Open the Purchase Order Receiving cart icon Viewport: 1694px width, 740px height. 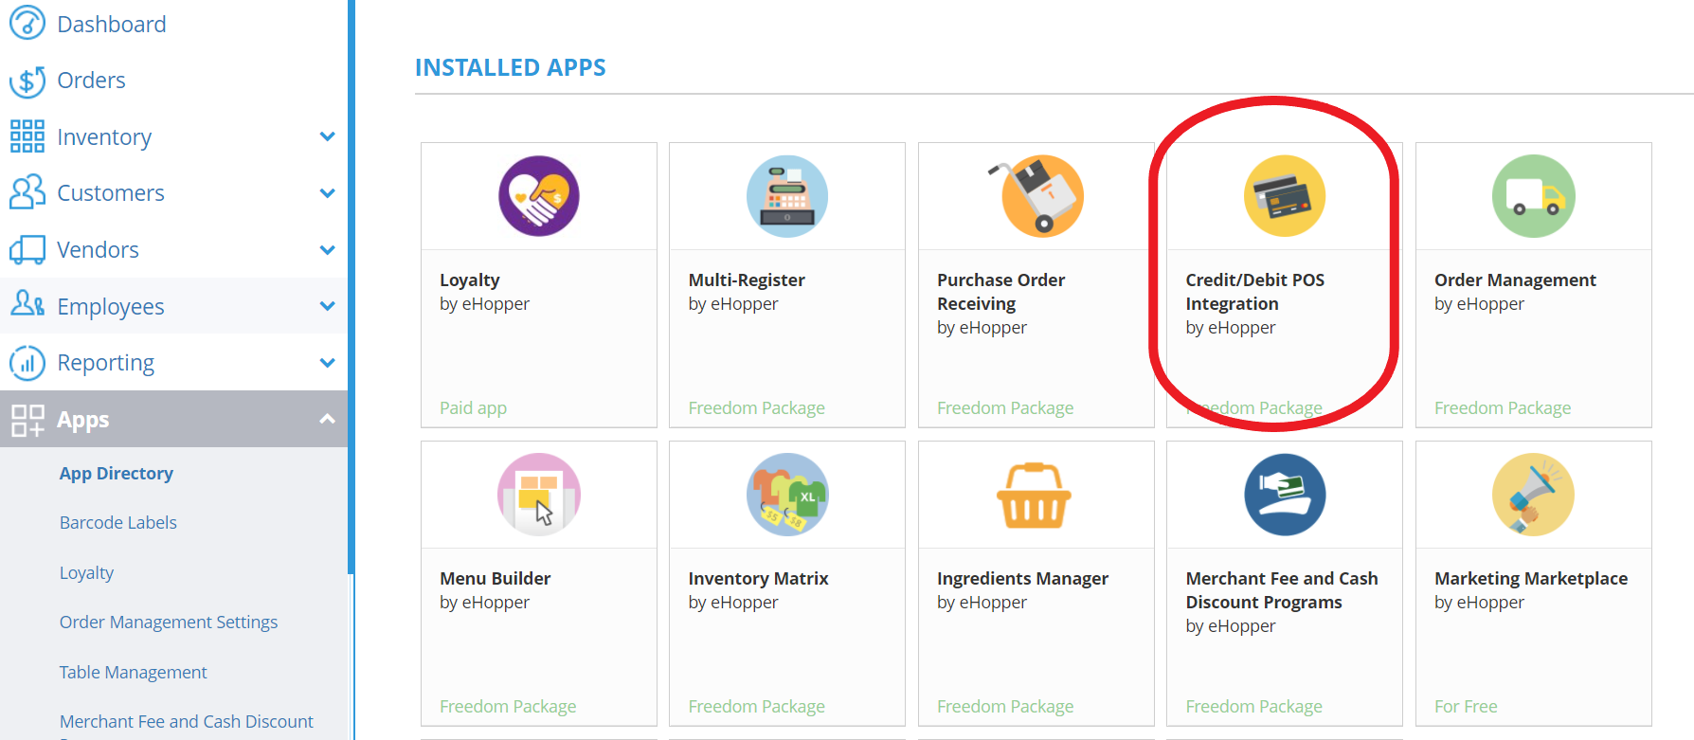click(1036, 196)
